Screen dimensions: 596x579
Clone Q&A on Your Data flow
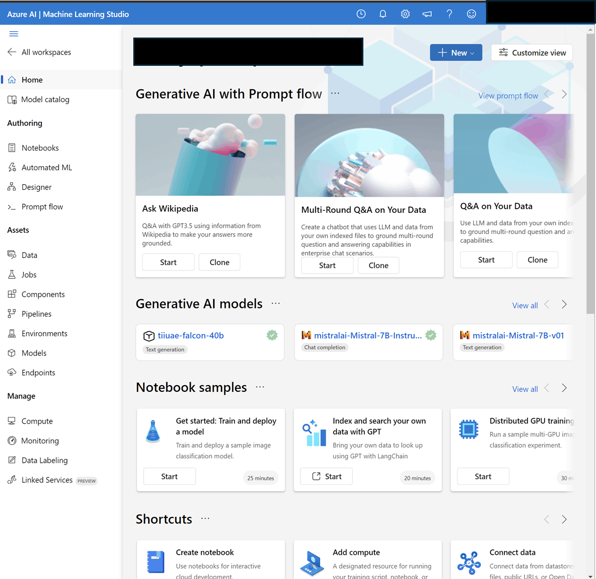(x=537, y=260)
